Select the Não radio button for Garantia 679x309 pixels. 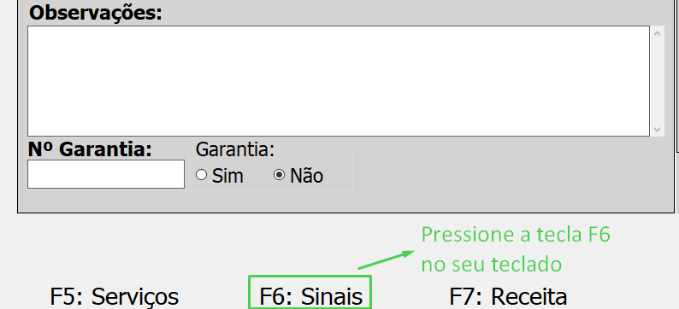[280, 175]
